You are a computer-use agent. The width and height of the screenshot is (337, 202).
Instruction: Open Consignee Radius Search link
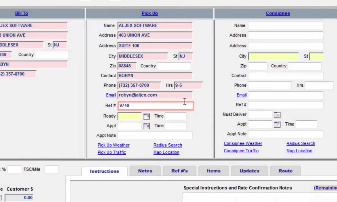click(x=301, y=143)
